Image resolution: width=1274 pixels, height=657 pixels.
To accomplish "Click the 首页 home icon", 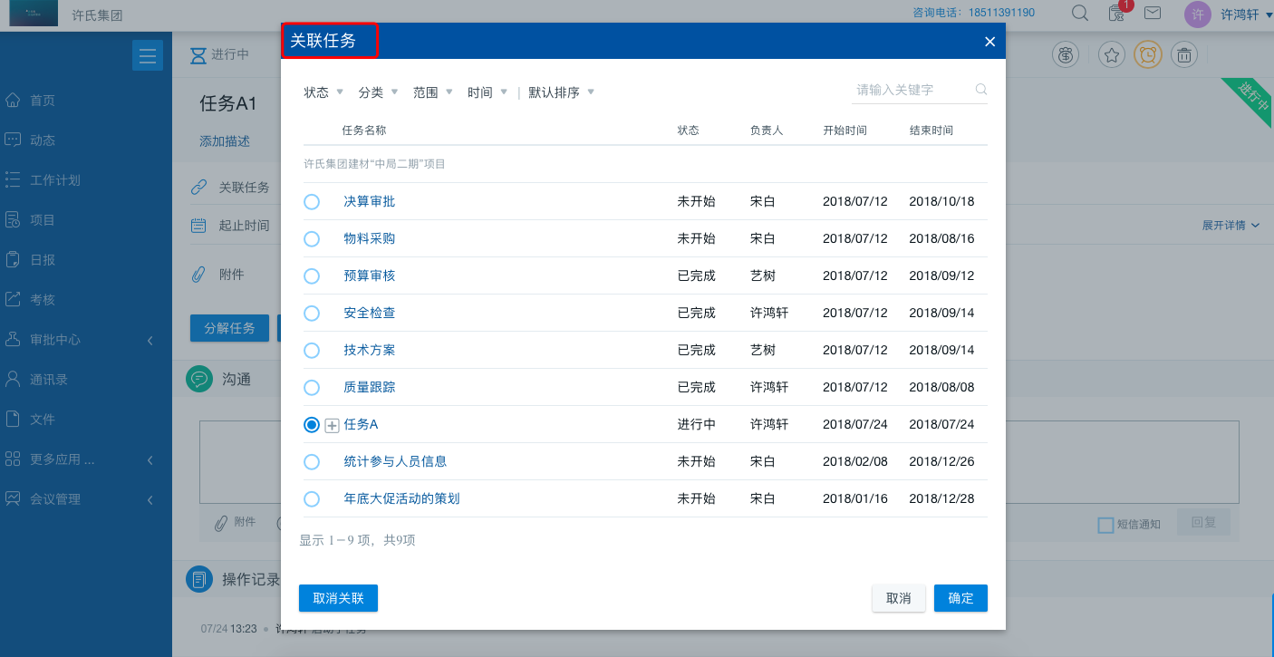I will 13,100.
